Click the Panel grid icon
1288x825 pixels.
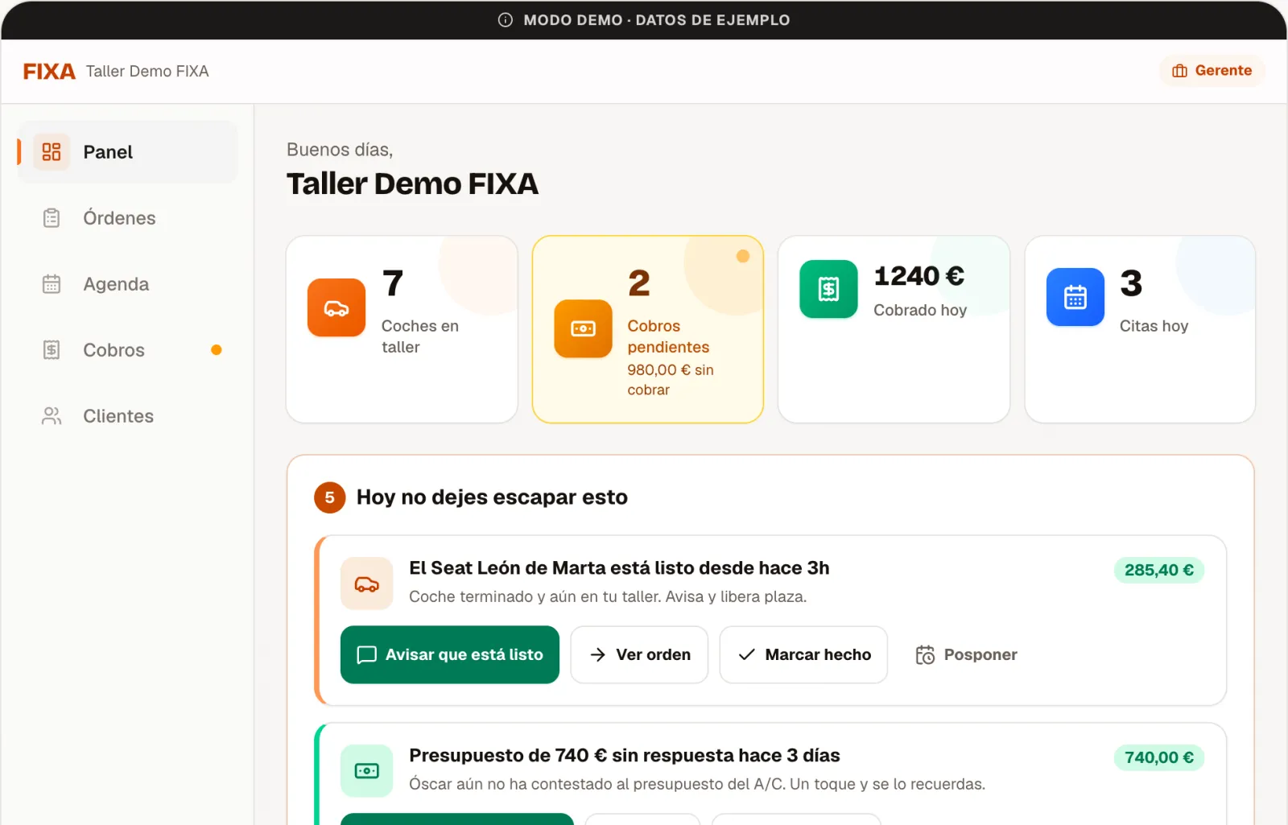[x=52, y=152]
